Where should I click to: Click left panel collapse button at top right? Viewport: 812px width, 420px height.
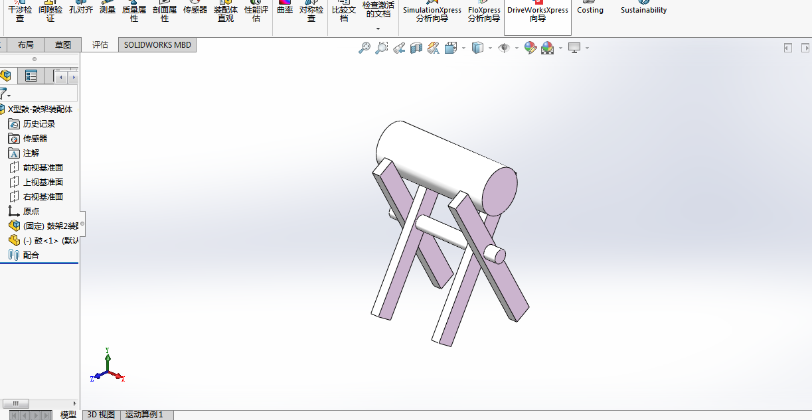pyautogui.click(x=788, y=48)
